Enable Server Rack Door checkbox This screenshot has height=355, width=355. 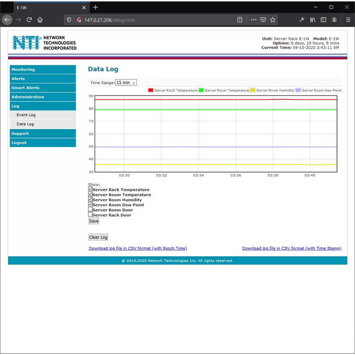pos(90,214)
